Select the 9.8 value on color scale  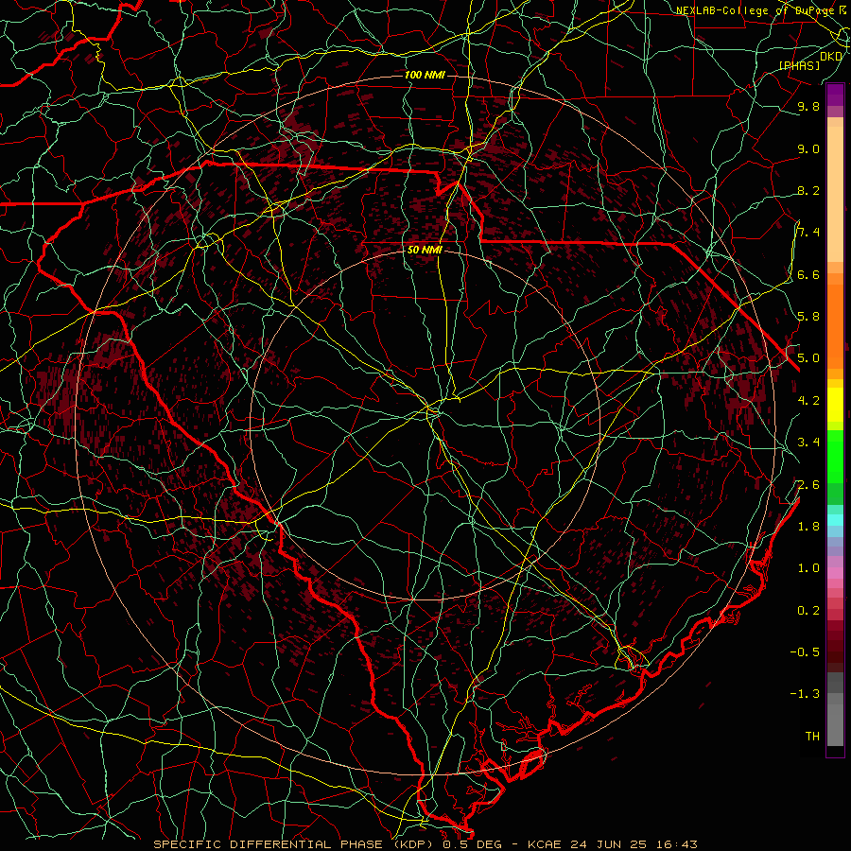coord(808,107)
